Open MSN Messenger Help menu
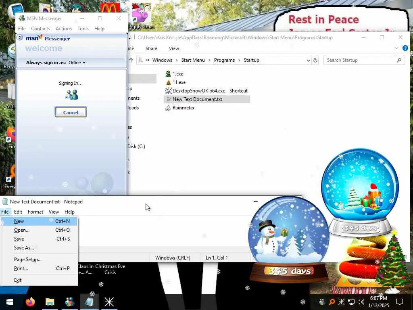Screen dimensions: 413x310 [99, 29]
